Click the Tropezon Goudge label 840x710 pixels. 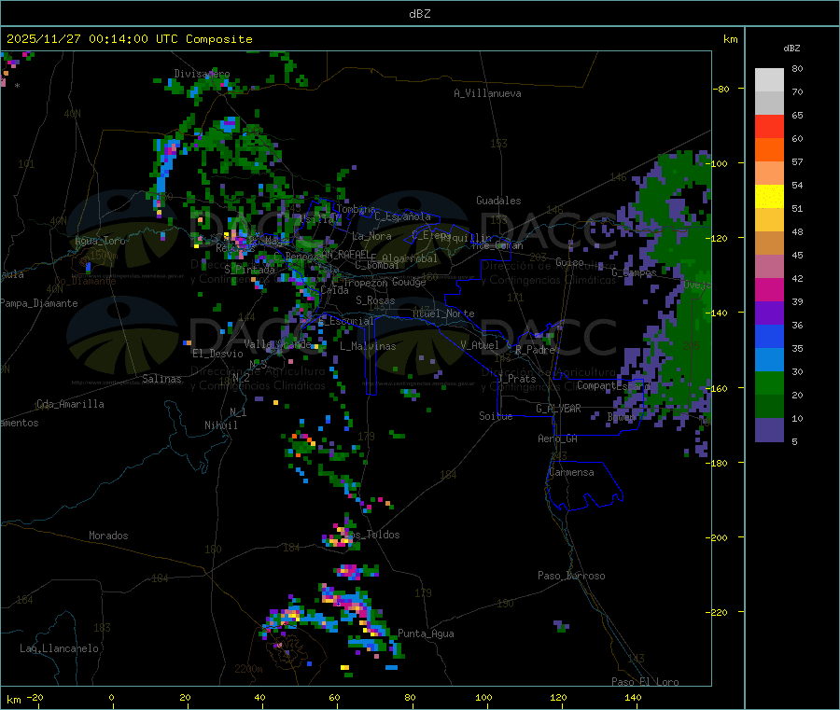385,282
